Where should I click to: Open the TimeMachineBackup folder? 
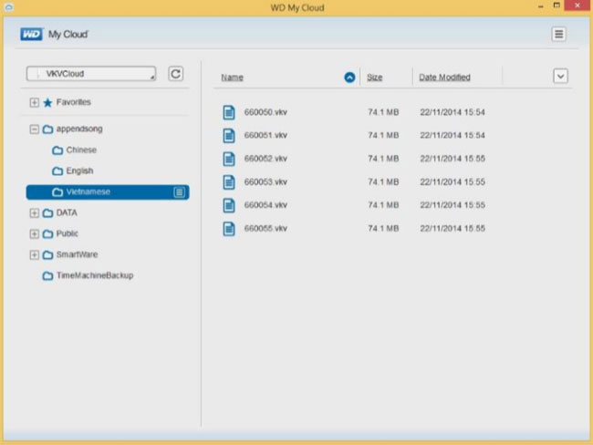pyautogui.click(x=94, y=275)
